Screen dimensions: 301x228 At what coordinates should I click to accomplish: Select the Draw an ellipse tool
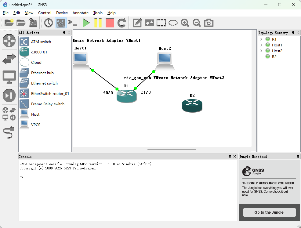[x=173, y=23]
